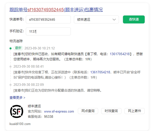
Task: Select the 2023-09-30 08:22:09 timestamp
Action: tap(29, 85)
